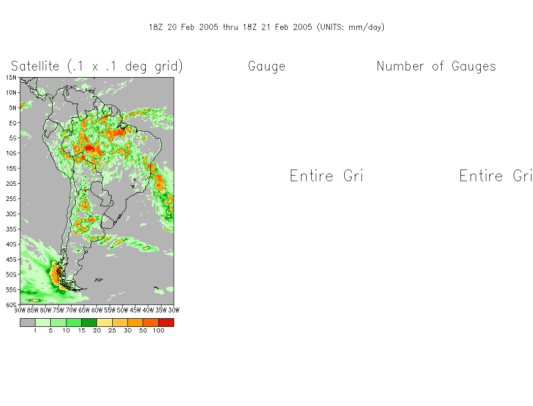
Task: Click the 'Number of Gauges' heading
Action: pos(437,66)
